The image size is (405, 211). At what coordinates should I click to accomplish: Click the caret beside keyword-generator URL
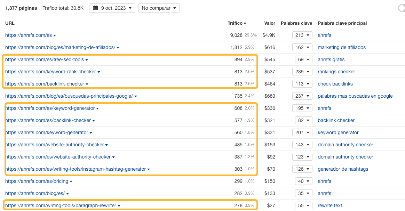tap(91, 132)
